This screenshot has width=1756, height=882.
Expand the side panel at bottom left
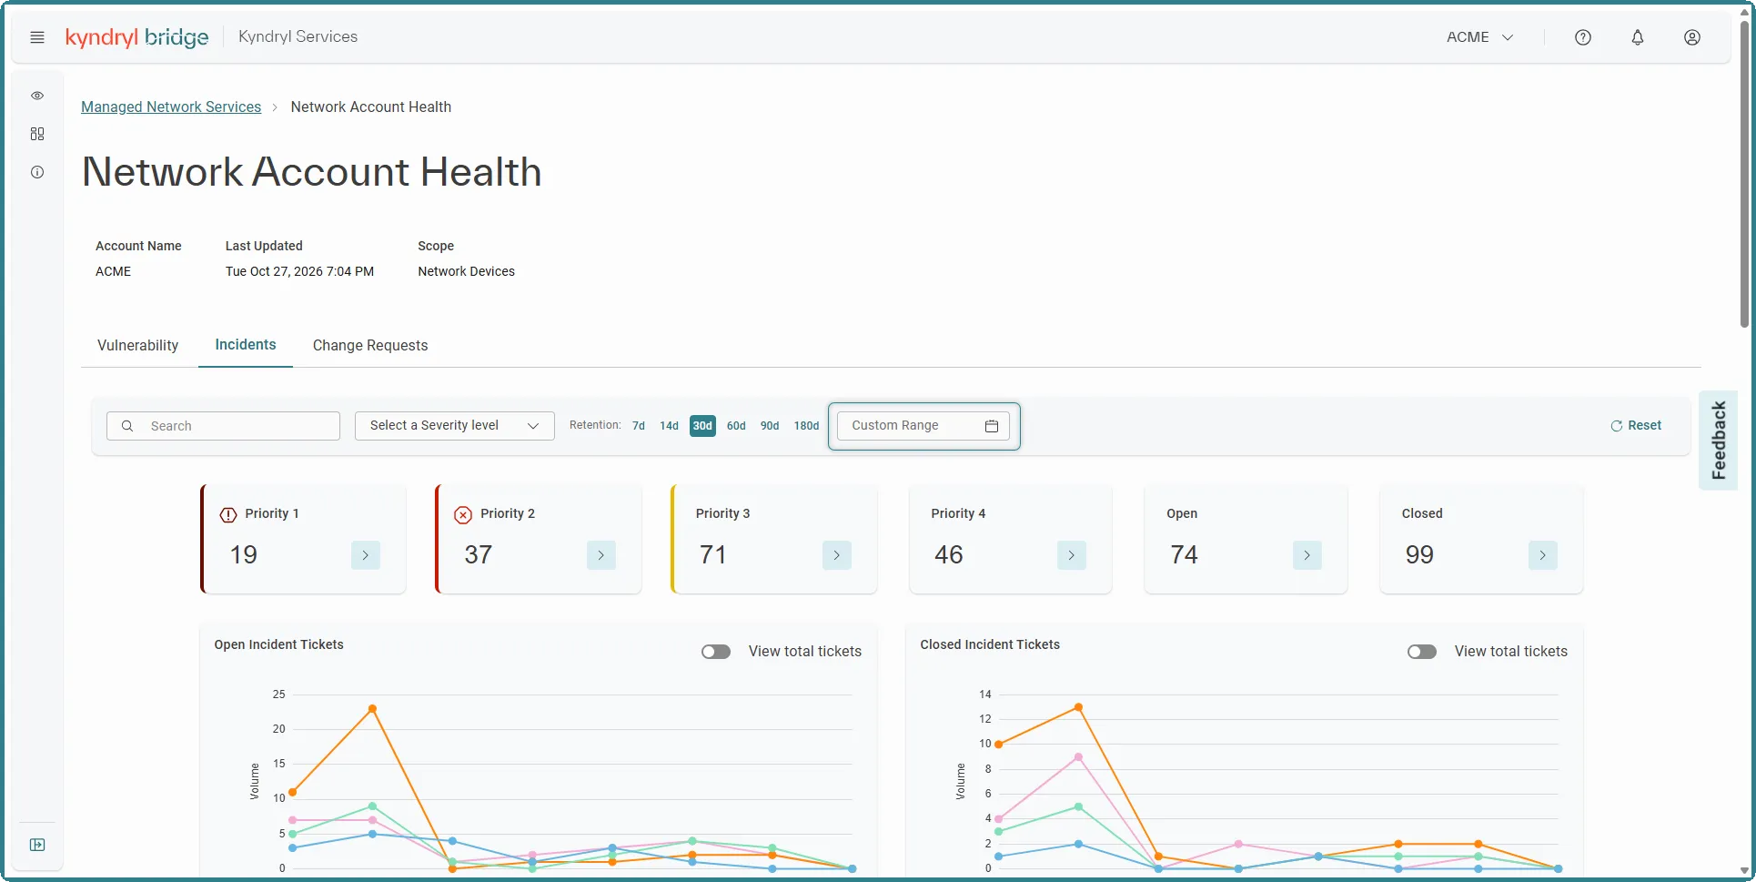coord(37,845)
